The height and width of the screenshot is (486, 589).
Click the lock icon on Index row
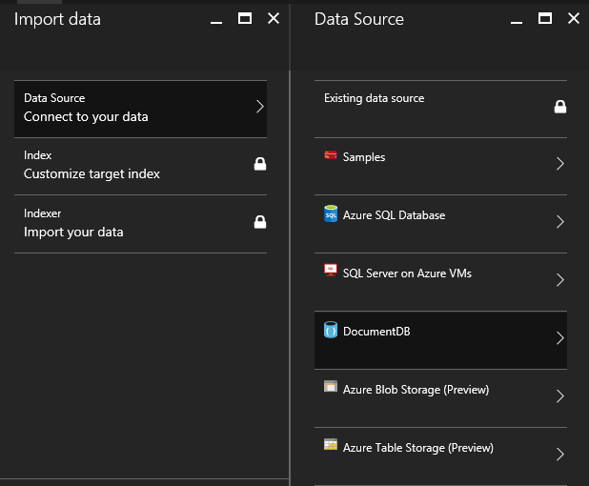pyautogui.click(x=260, y=164)
